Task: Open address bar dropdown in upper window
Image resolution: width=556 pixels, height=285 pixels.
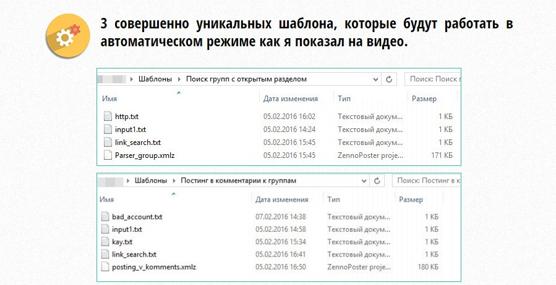Action: tap(375, 79)
